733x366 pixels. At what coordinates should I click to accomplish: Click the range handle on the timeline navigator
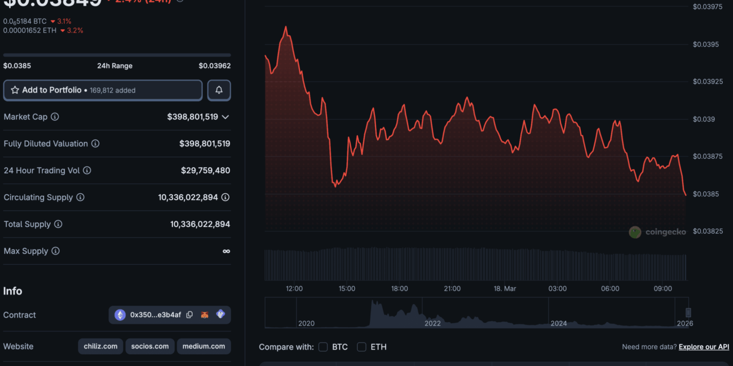688,313
